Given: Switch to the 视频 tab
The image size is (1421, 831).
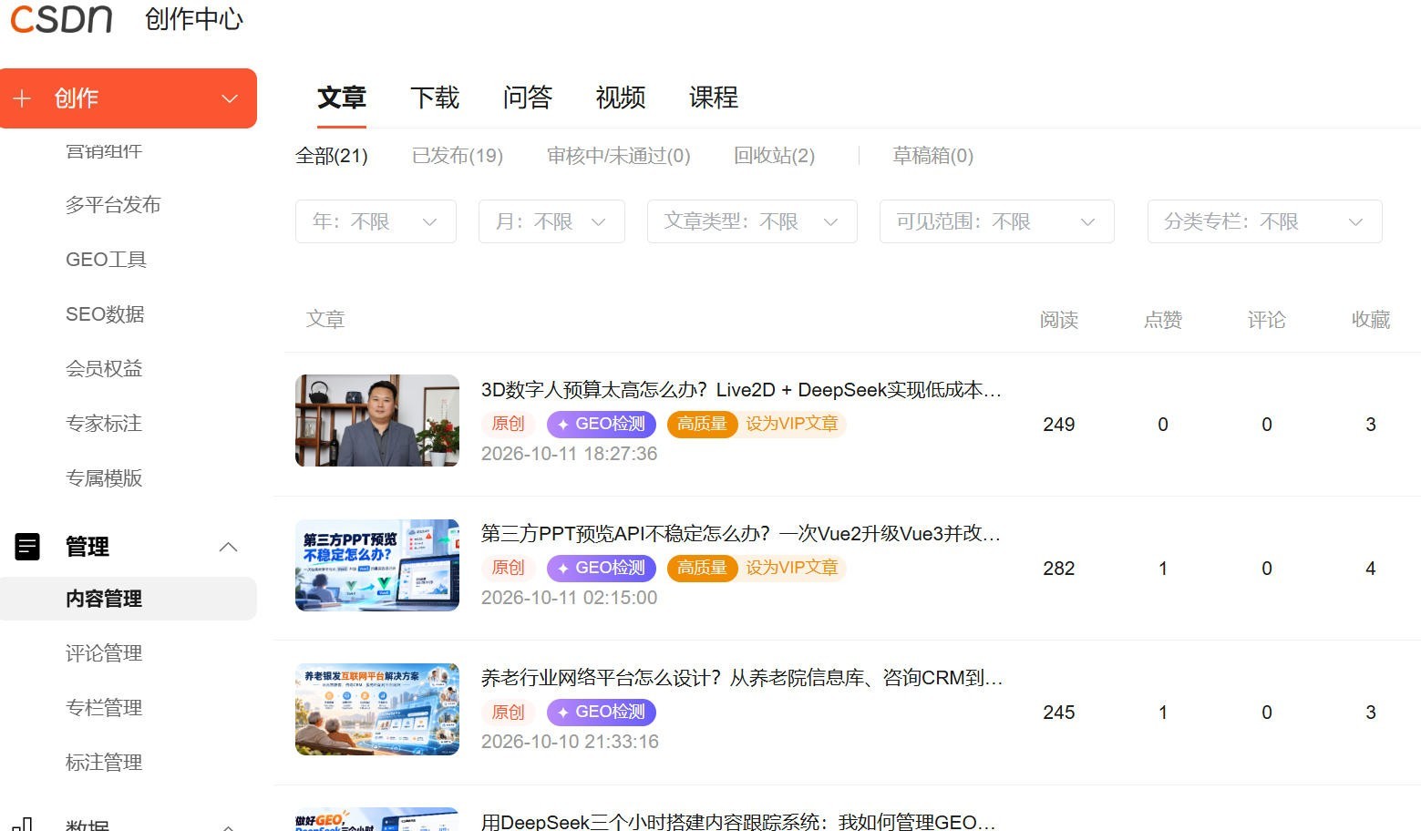Looking at the screenshot, I should pyautogui.click(x=621, y=97).
